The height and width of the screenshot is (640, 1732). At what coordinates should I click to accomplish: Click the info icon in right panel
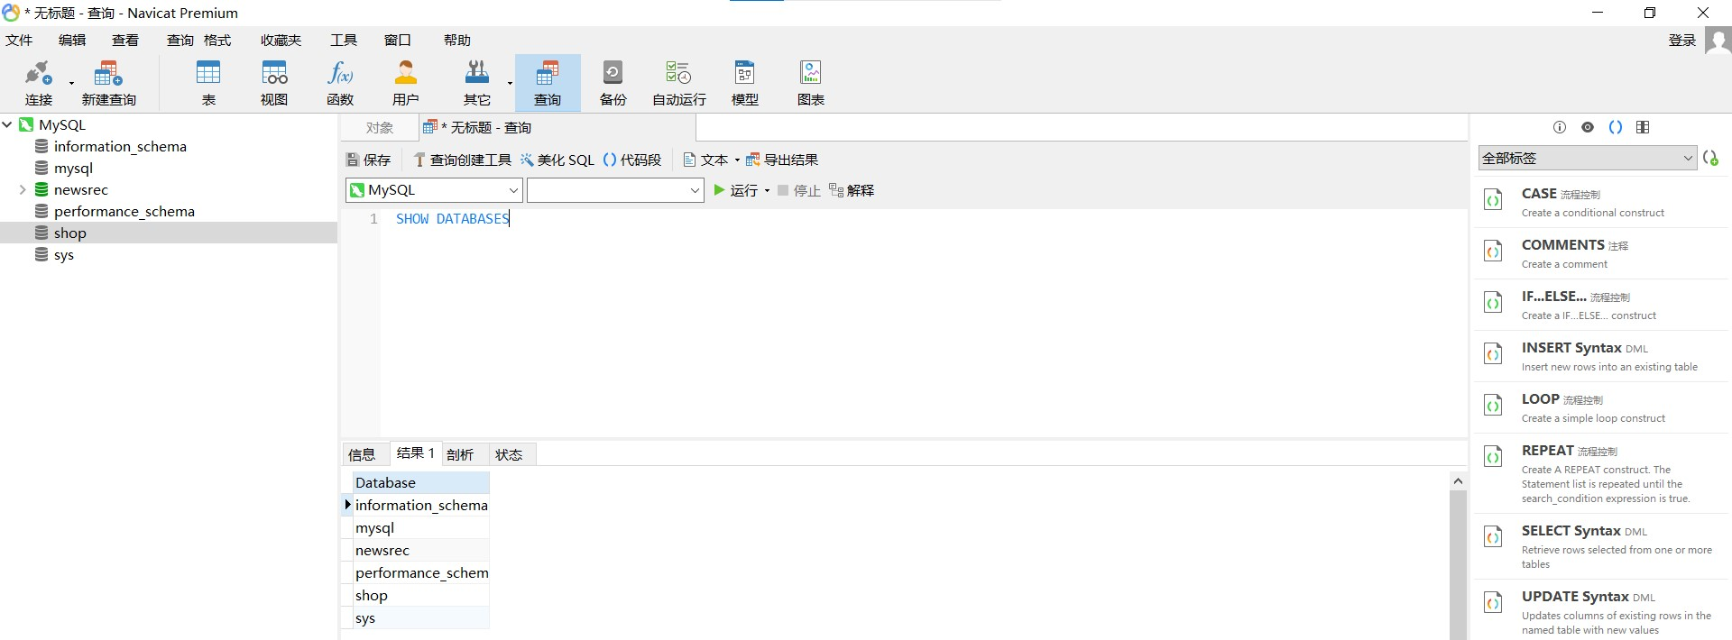click(x=1560, y=127)
